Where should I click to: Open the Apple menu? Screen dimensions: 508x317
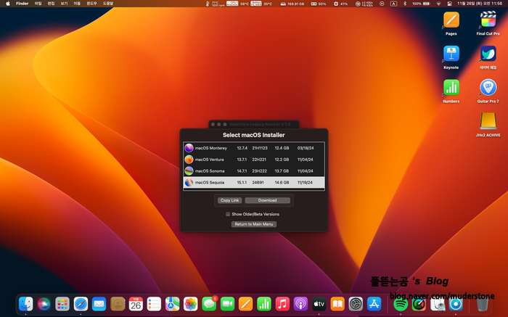click(7, 4)
